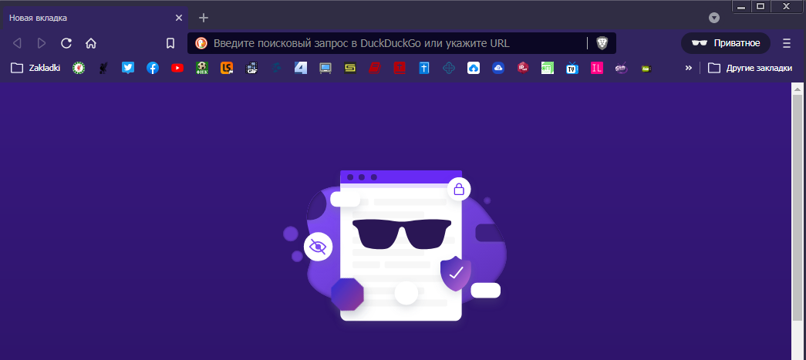Open the orange LS bookmark
The width and height of the screenshot is (806, 360).
tap(227, 68)
